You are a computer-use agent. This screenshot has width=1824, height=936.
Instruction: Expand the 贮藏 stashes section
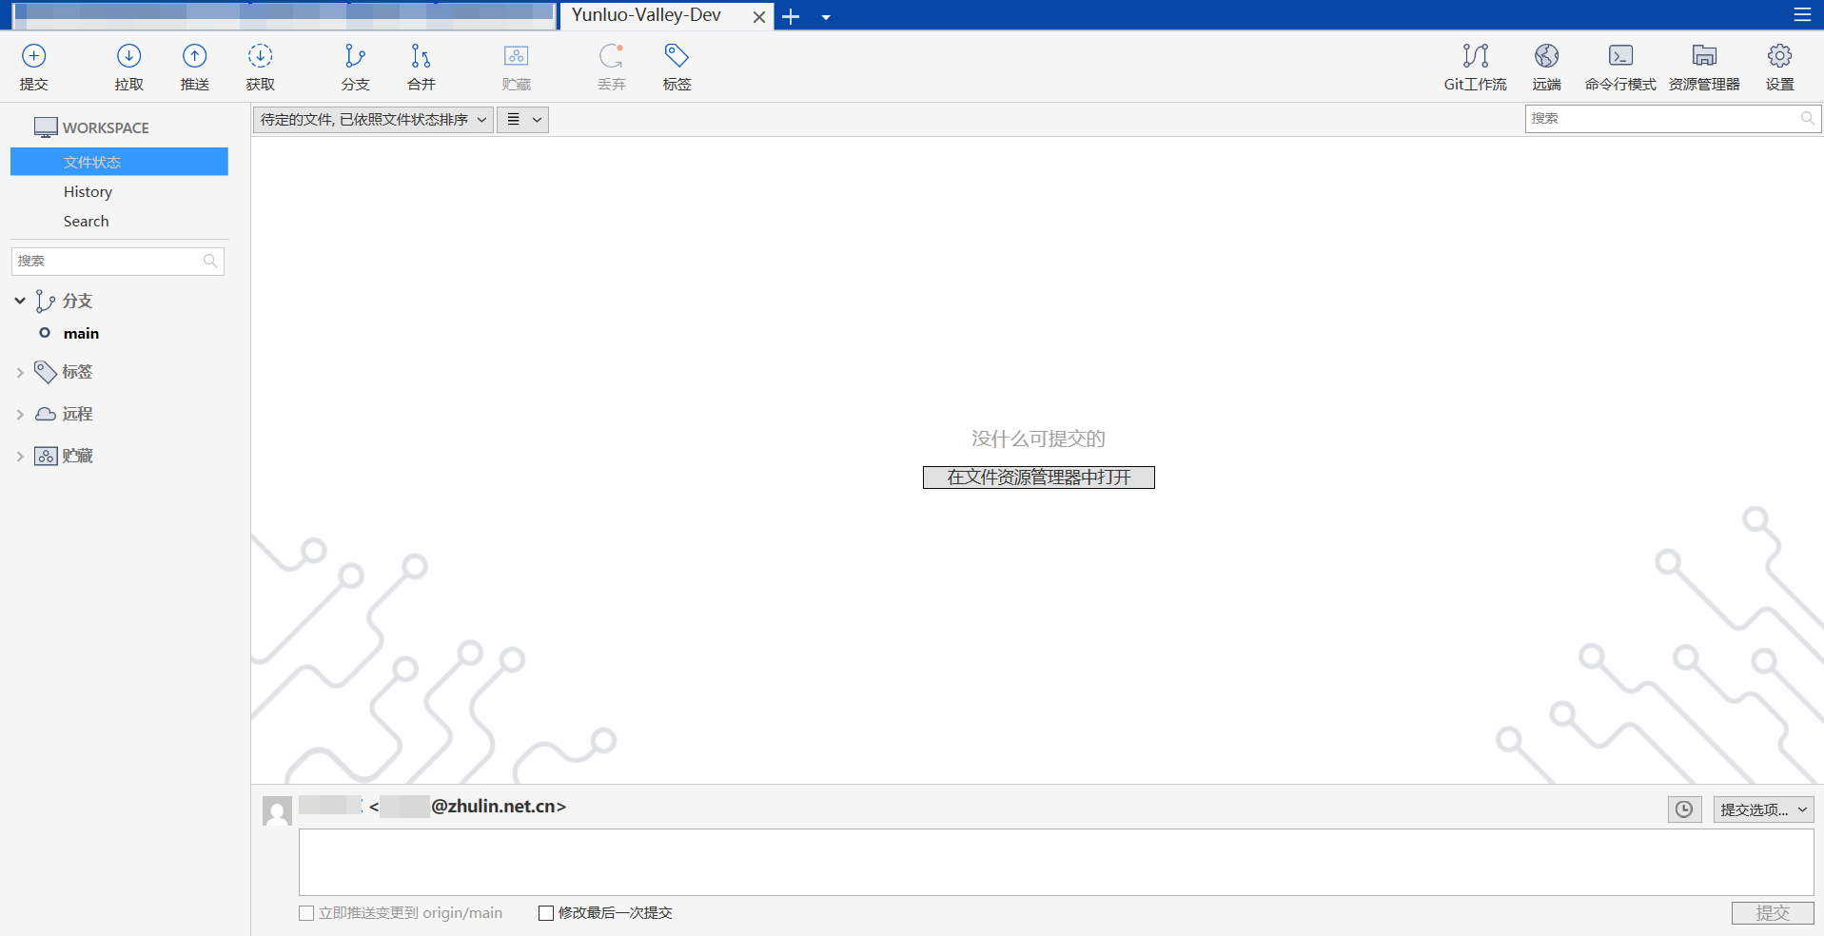[20, 457]
